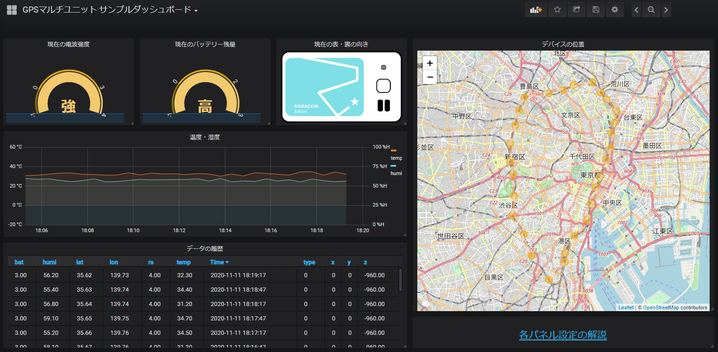Sort table by temp column header
Image resolution: width=718 pixels, height=352 pixels.
[184, 262]
